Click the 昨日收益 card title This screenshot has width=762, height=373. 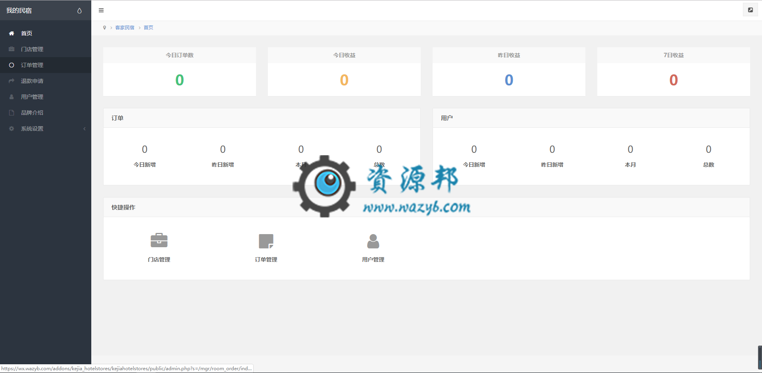[x=509, y=55]
